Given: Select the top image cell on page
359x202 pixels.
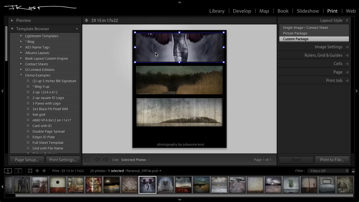Looking at the screenshot, I should [x=180, y=47].
